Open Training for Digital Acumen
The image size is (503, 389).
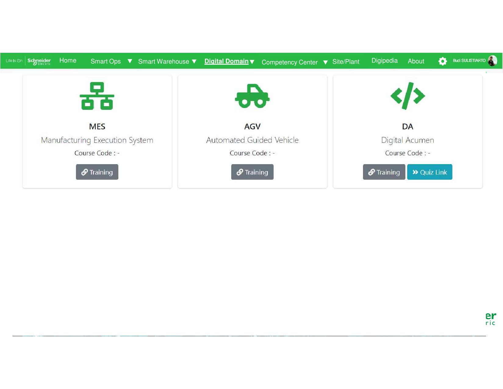(x=384, y=172)
